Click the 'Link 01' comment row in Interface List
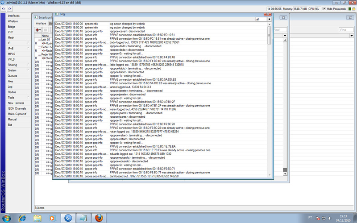Screen dimensions: 357x223 pos(43,40)
